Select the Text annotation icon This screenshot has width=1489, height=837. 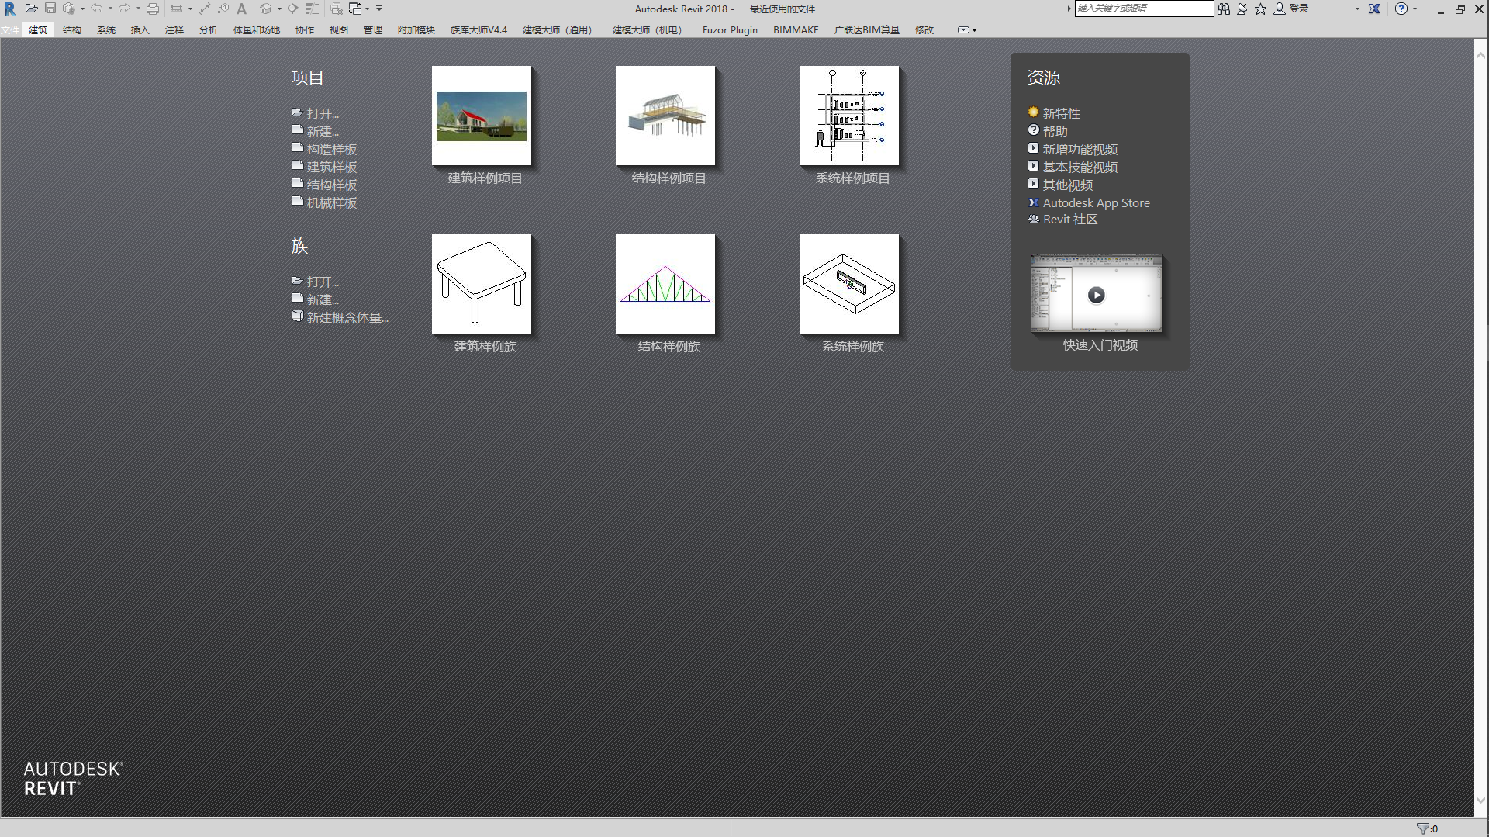pyautogui.click(x=241, y=9)
